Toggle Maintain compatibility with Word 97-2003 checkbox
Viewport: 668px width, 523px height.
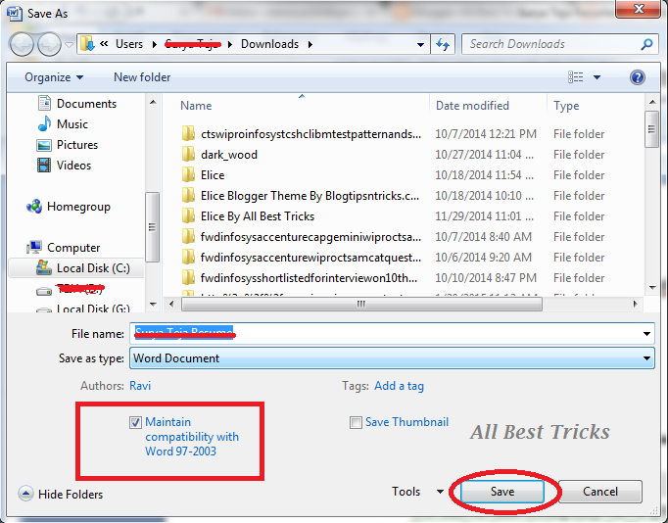click(135, 422)
